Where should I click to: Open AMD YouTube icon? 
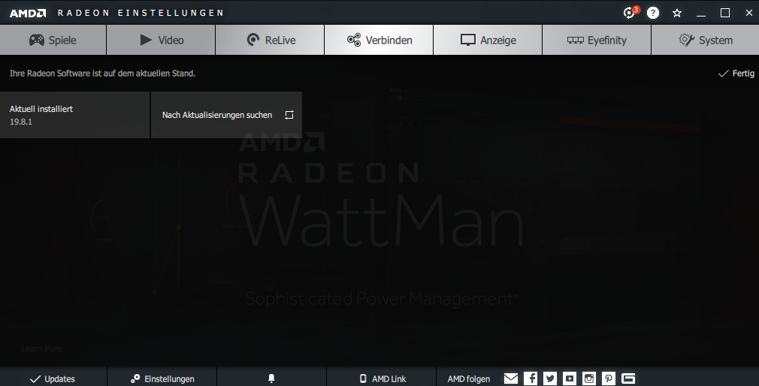[x=570, y=378]
